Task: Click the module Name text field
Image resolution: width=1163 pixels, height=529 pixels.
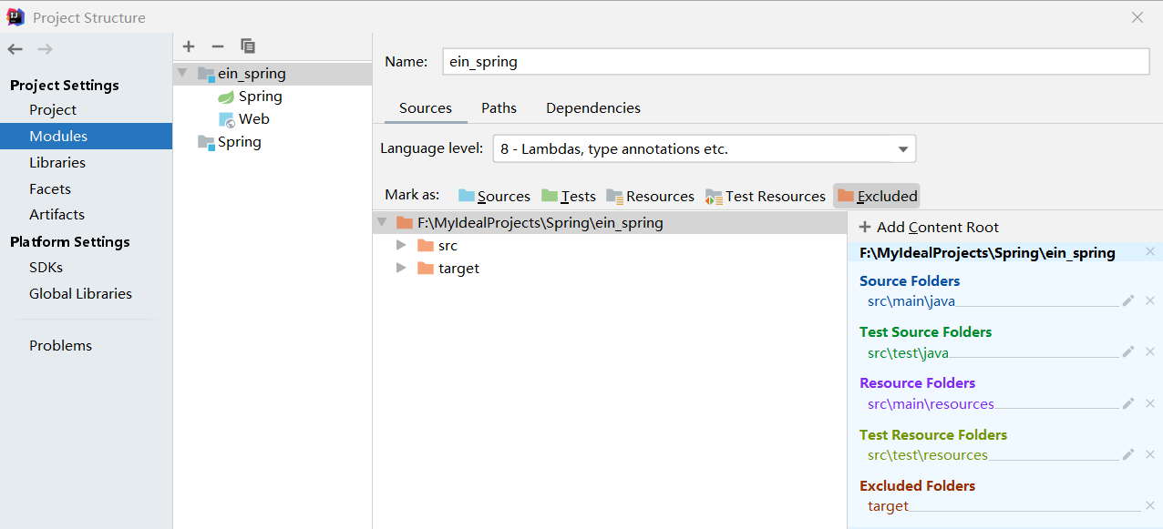Action: point(795,62)
